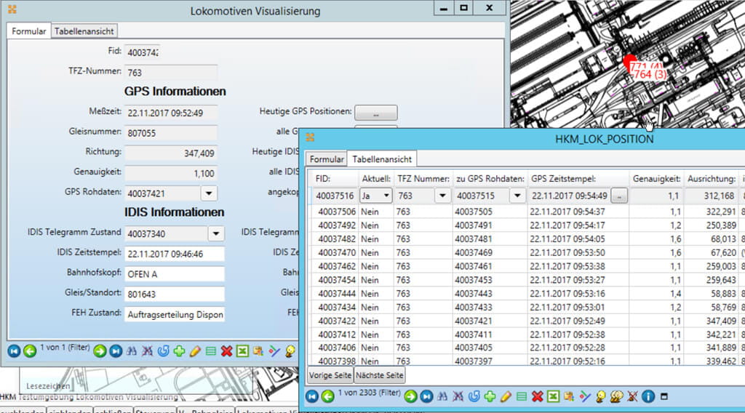The image size is (745, 413).
Task: Switch to Tabellenansicht tab in Lokomotiven Visualisierung
Action: click(x=84, y=31)
